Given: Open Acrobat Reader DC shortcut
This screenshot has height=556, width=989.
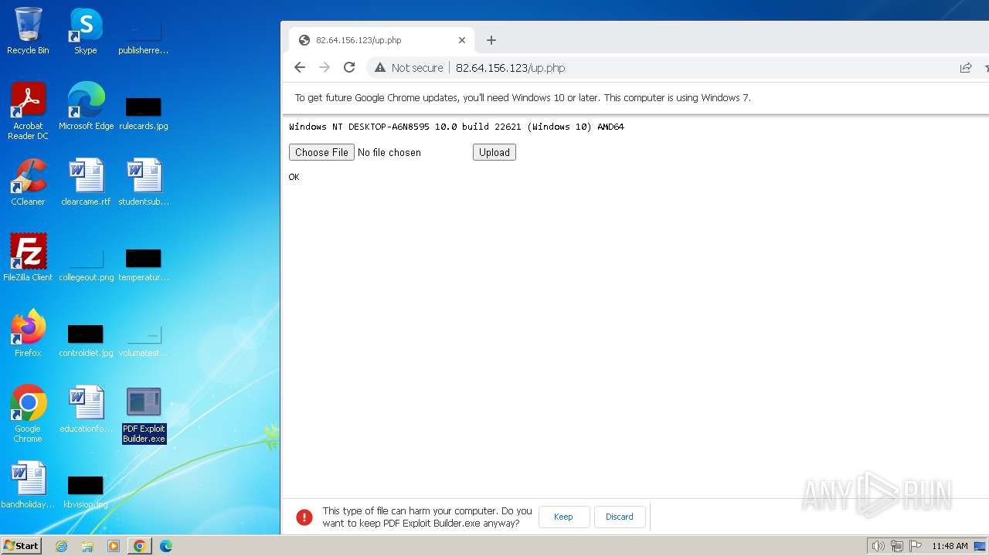Looking at the screenshot, I should click(x=28, y=110).
